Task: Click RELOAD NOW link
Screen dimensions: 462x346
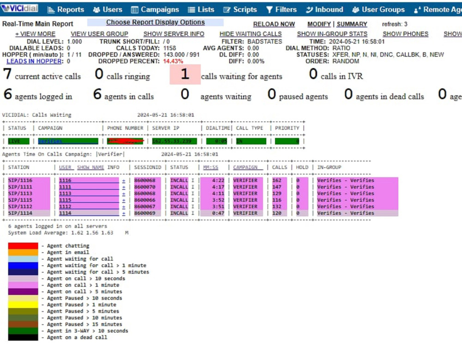Action: coord(274,24)
